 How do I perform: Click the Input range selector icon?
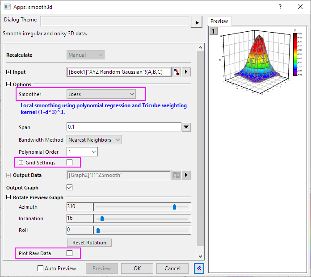177,72
